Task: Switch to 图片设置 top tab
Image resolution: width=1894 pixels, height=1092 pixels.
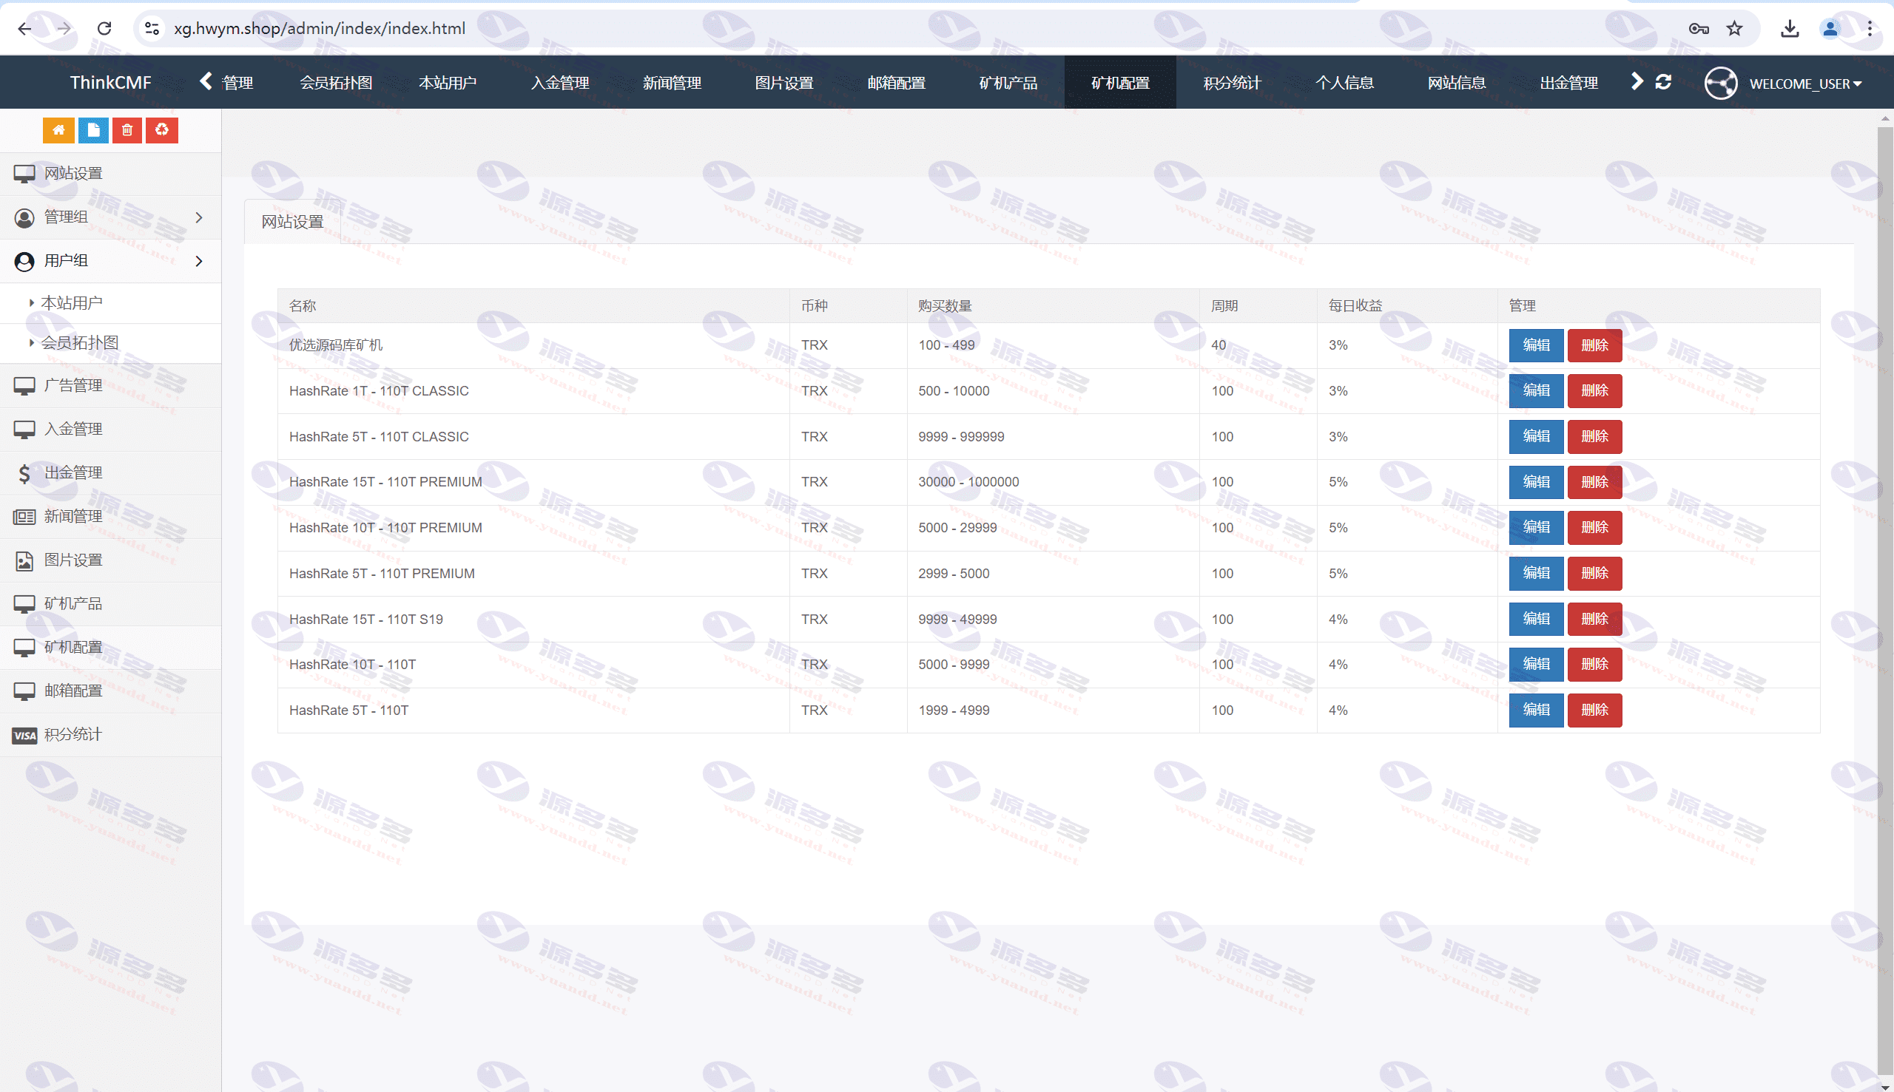Action: click(x=784, y=83)
